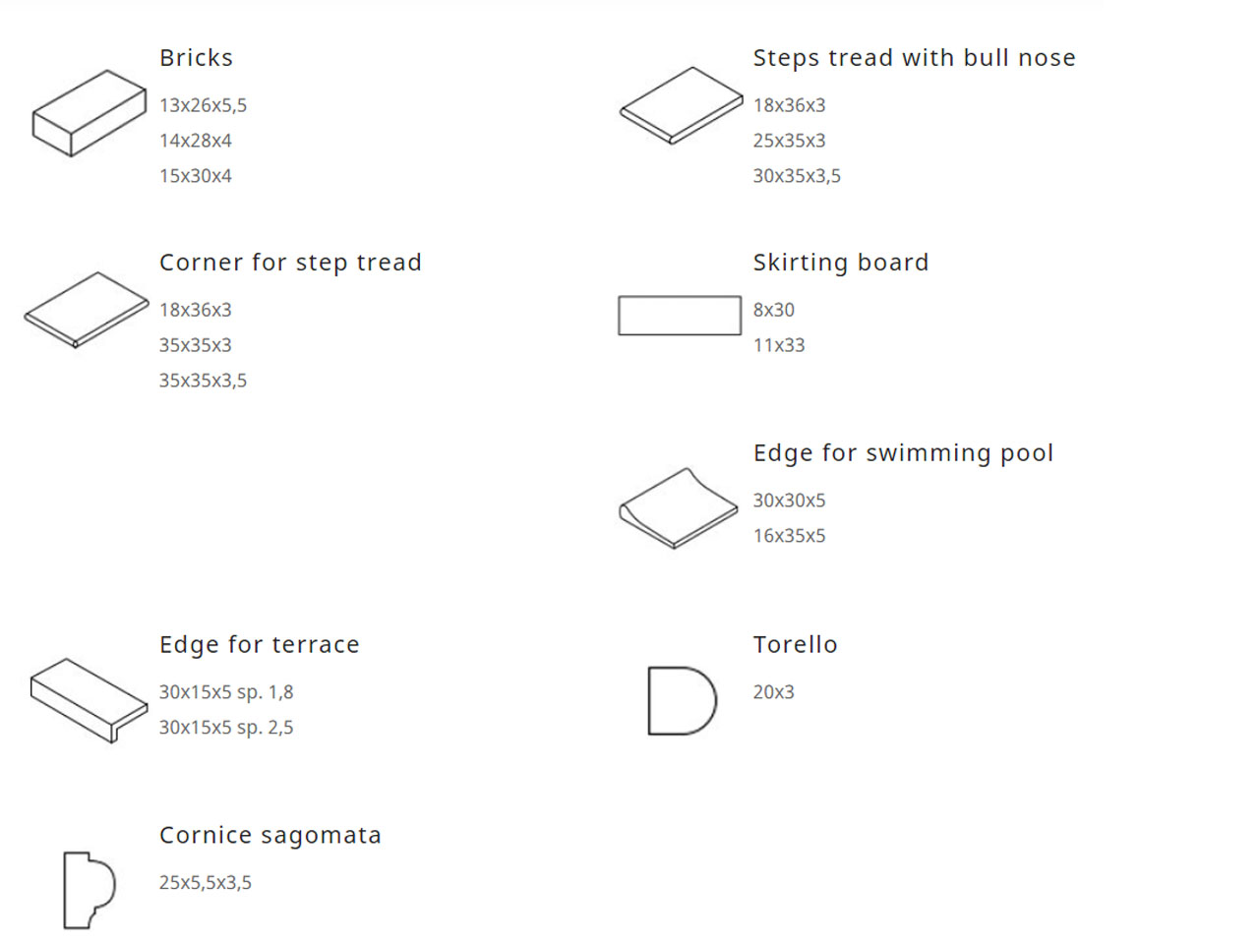Click the Corner for step tread heading
The height and width of the screenshot is (944, 1259).
tap(290, 263)
